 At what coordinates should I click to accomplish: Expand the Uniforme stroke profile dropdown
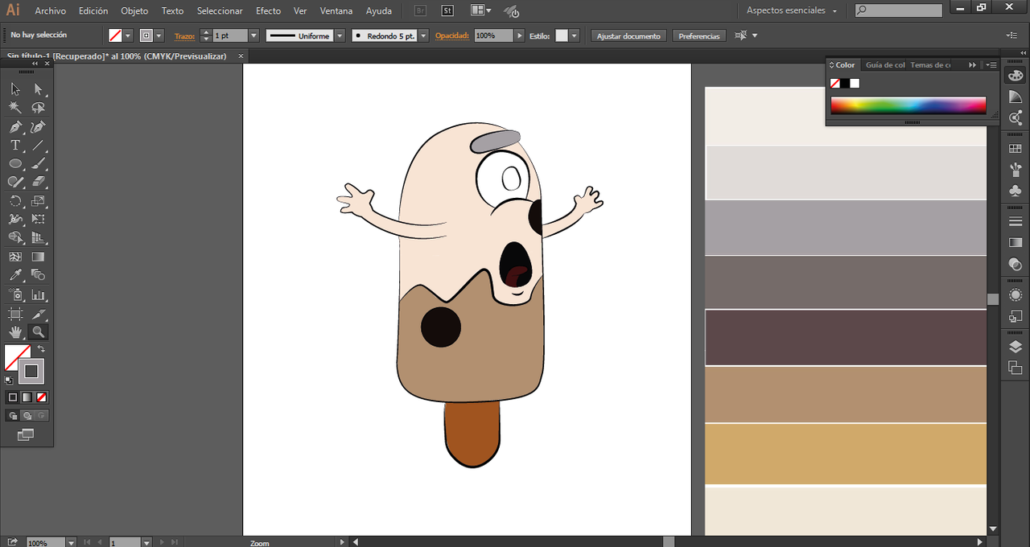[x=339, y=36]
